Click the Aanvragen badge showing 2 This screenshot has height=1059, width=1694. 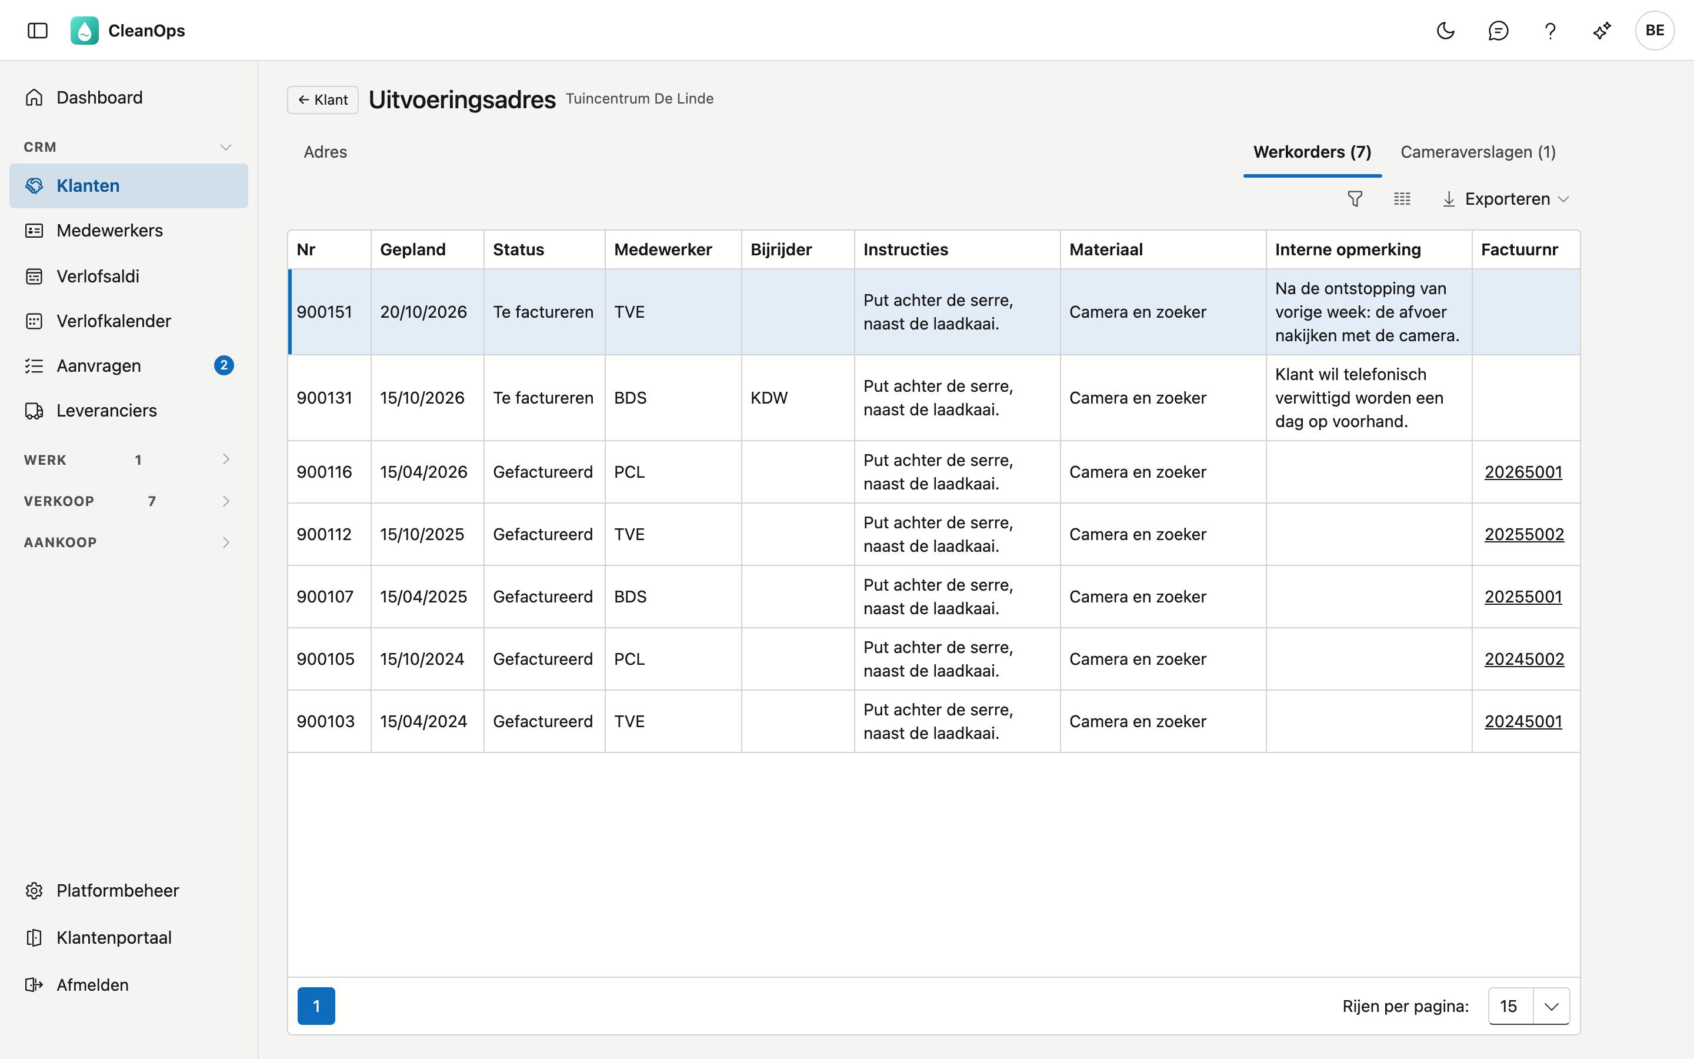[x=224, y=365]
